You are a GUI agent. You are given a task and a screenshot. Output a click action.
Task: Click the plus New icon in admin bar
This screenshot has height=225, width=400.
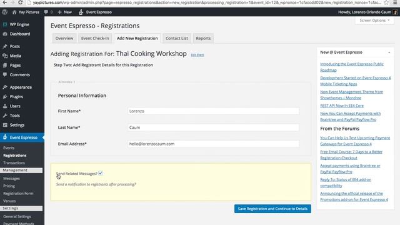(x=60, y=12)
